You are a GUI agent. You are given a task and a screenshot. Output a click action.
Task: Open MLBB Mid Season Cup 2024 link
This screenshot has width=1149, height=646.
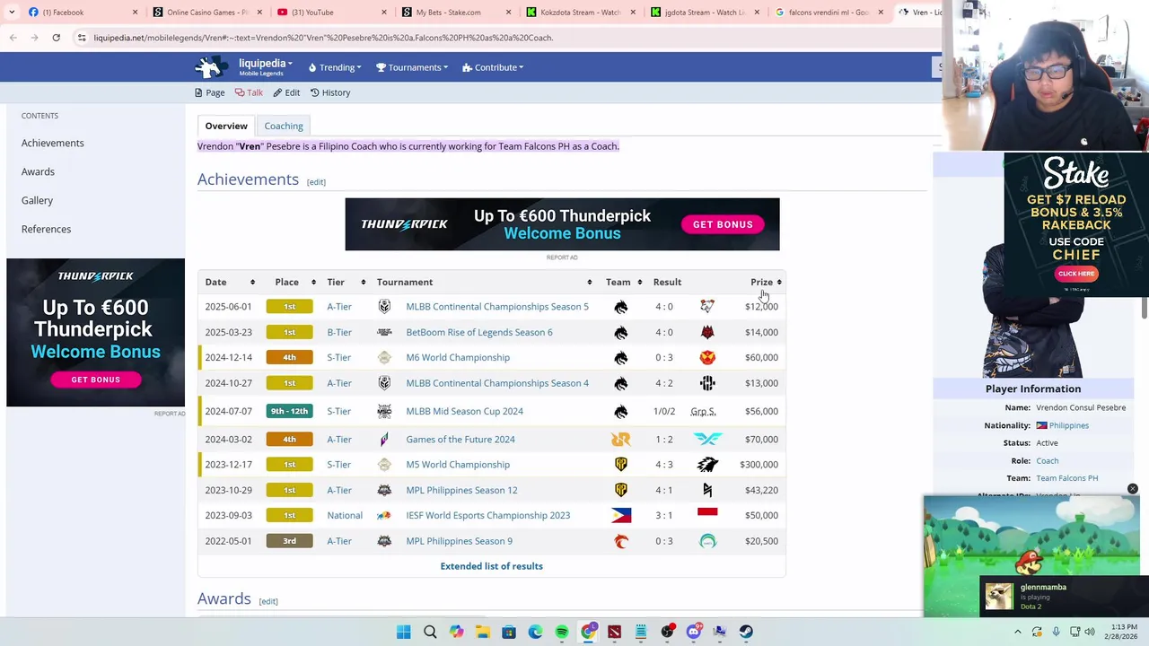tap(464, 411)
